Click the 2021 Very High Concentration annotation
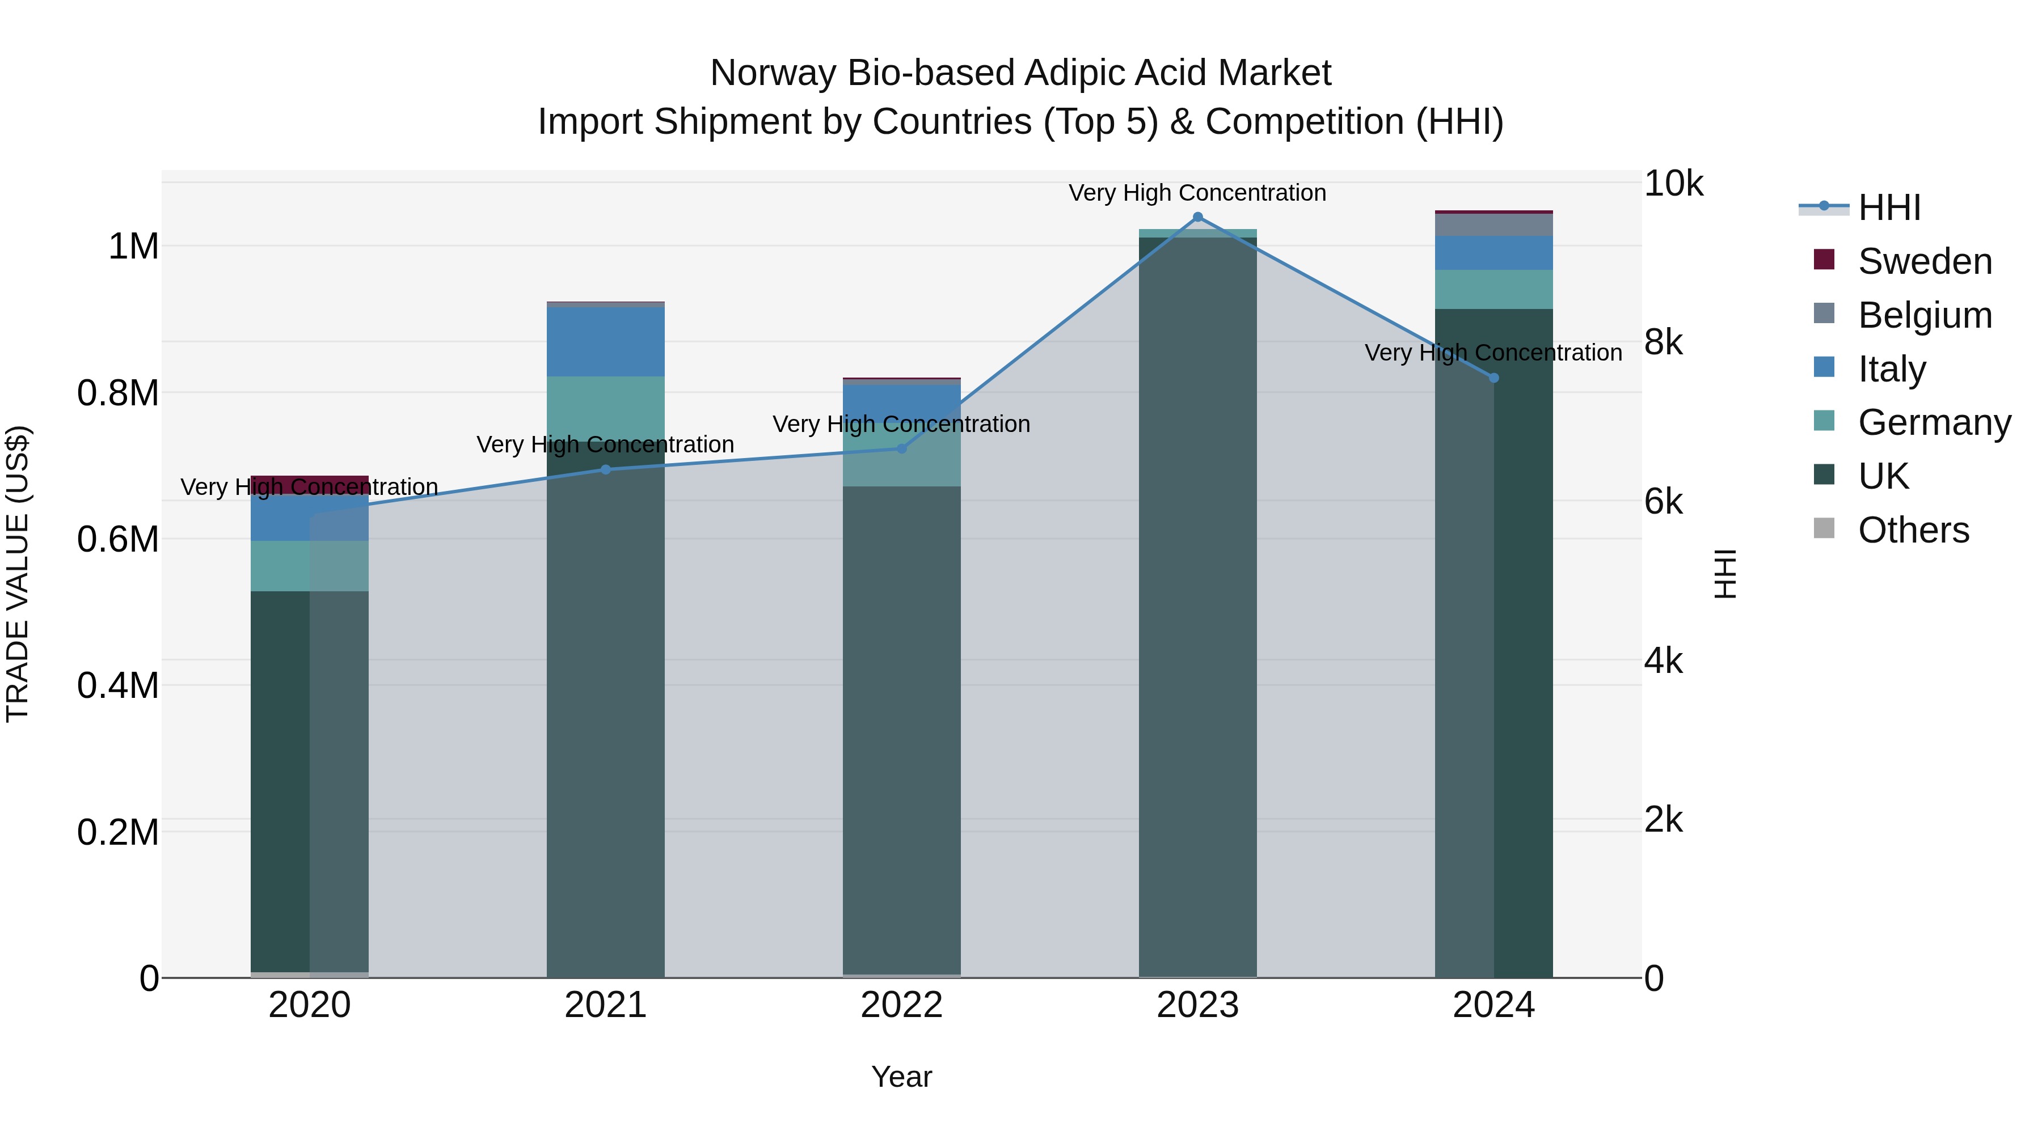The image size is (2042, 1148). [606, 444]
